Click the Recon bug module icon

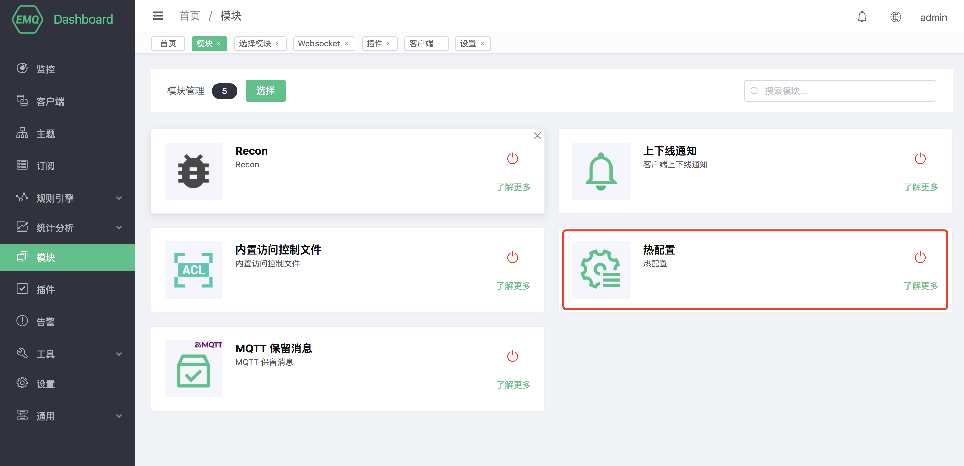(193, 171)
